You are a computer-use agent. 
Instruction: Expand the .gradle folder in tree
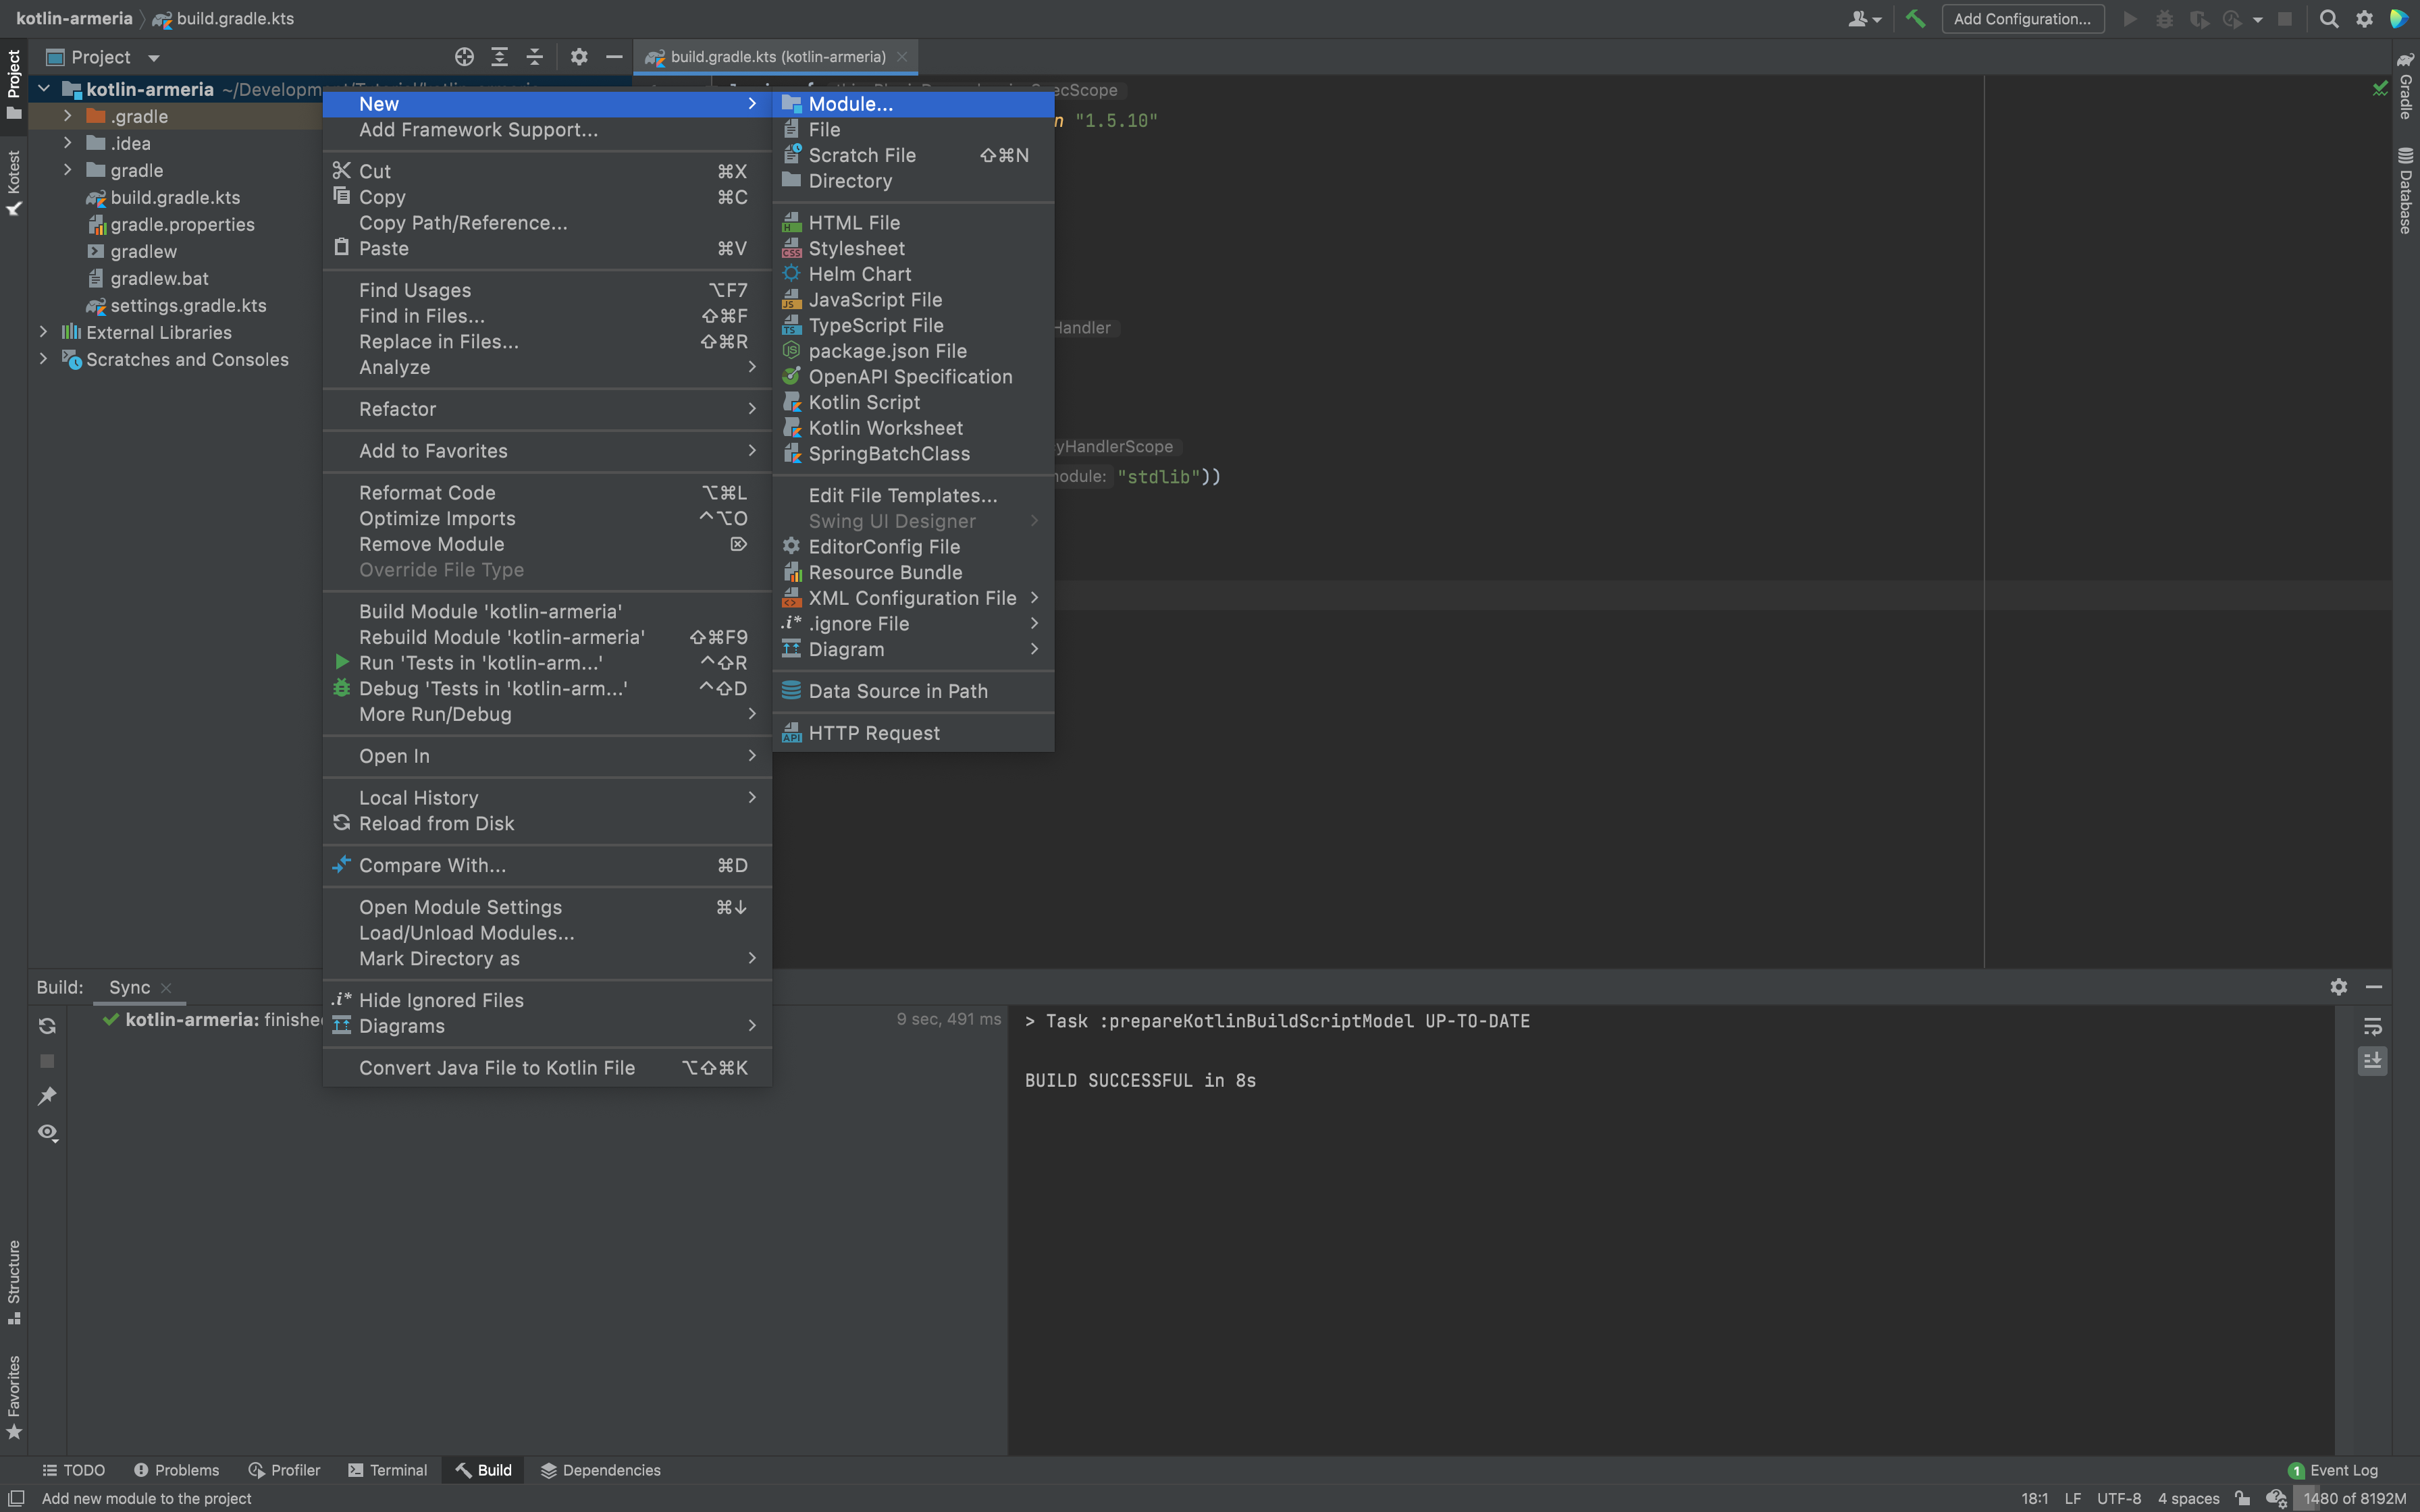pyautogui.click(x=67, y=116)
